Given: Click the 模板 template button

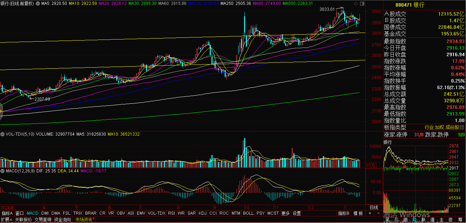Looking at the screenshot, I should coord(358,213).
